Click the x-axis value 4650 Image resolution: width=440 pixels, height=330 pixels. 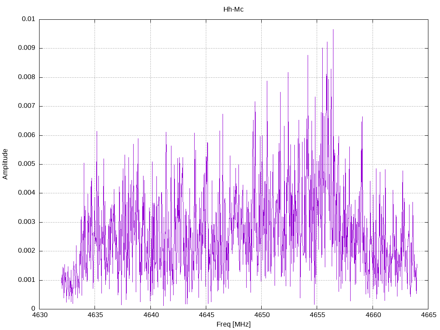point(262,315)
